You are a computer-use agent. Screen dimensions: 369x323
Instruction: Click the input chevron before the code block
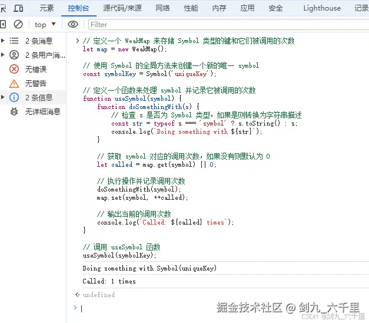tap(77, 41)
